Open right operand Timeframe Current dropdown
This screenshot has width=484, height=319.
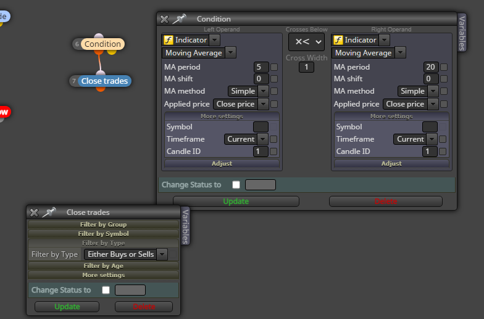click(432, 139)
